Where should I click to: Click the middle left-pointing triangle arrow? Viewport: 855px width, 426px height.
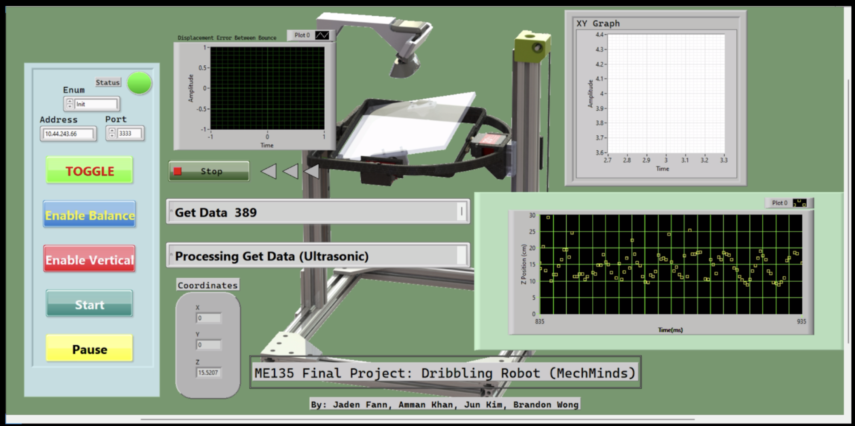coord(290,171)
